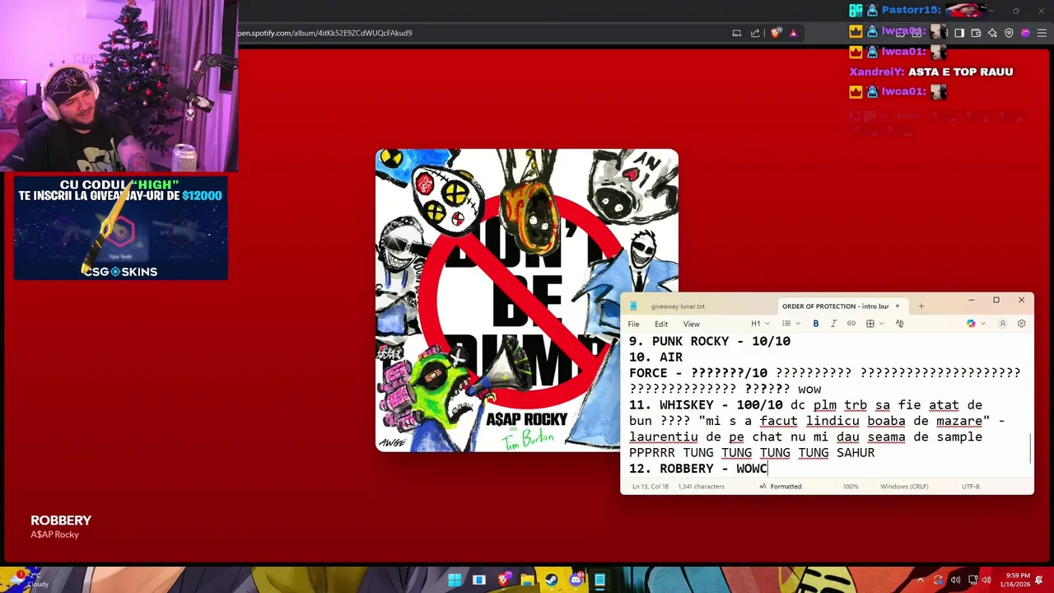Viewport: 1054px width, 593px height.
Task: Click the Brave VPN shield icon
Action: tap(1009, 33)
